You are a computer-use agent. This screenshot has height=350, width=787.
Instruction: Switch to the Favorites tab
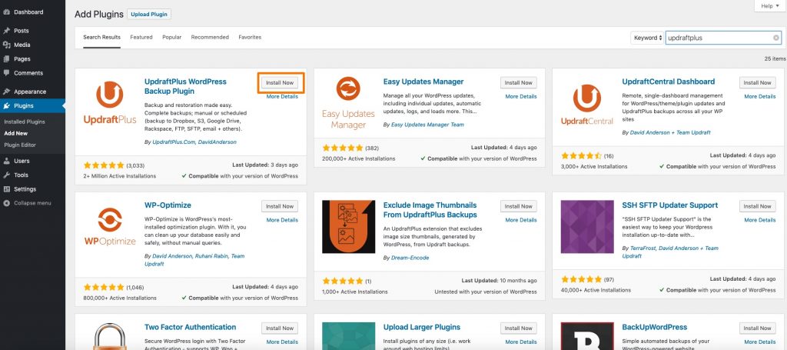(x=250, y=37)
